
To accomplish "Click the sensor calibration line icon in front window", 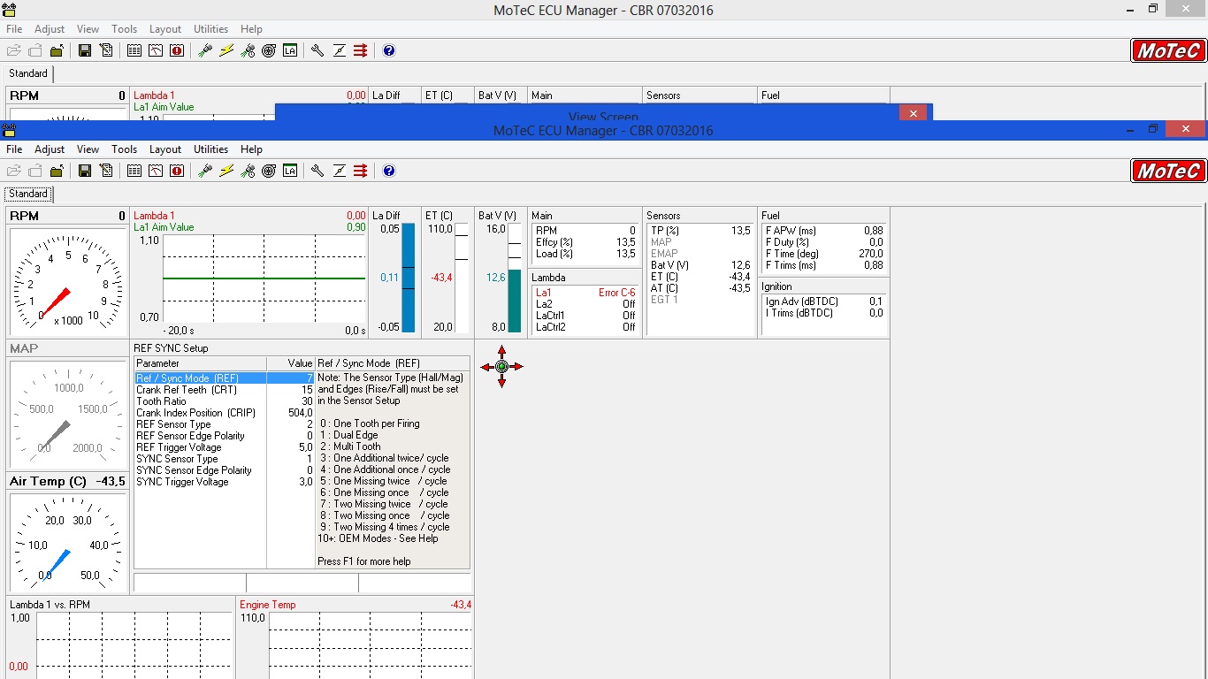I will [339, 171].
